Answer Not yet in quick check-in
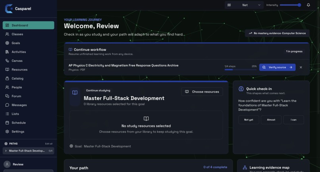Viewport: 320px width, 172px height. (x=249, y=120)
